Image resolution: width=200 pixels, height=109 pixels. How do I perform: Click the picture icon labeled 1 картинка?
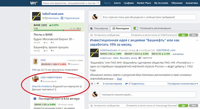[140, 58]
